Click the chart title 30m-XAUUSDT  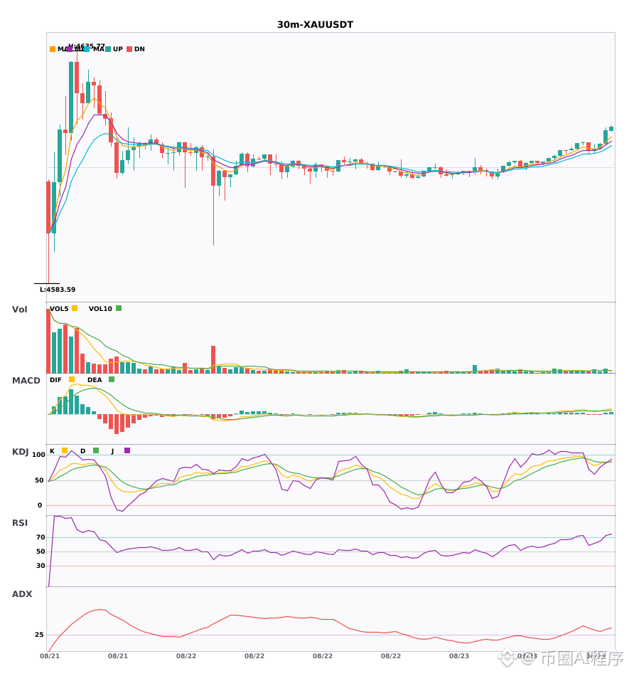point(315,25)
